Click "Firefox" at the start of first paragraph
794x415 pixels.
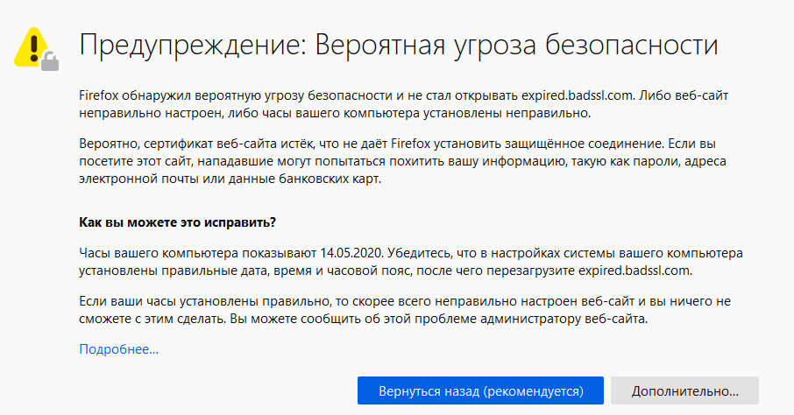click(x=98, y=95)
